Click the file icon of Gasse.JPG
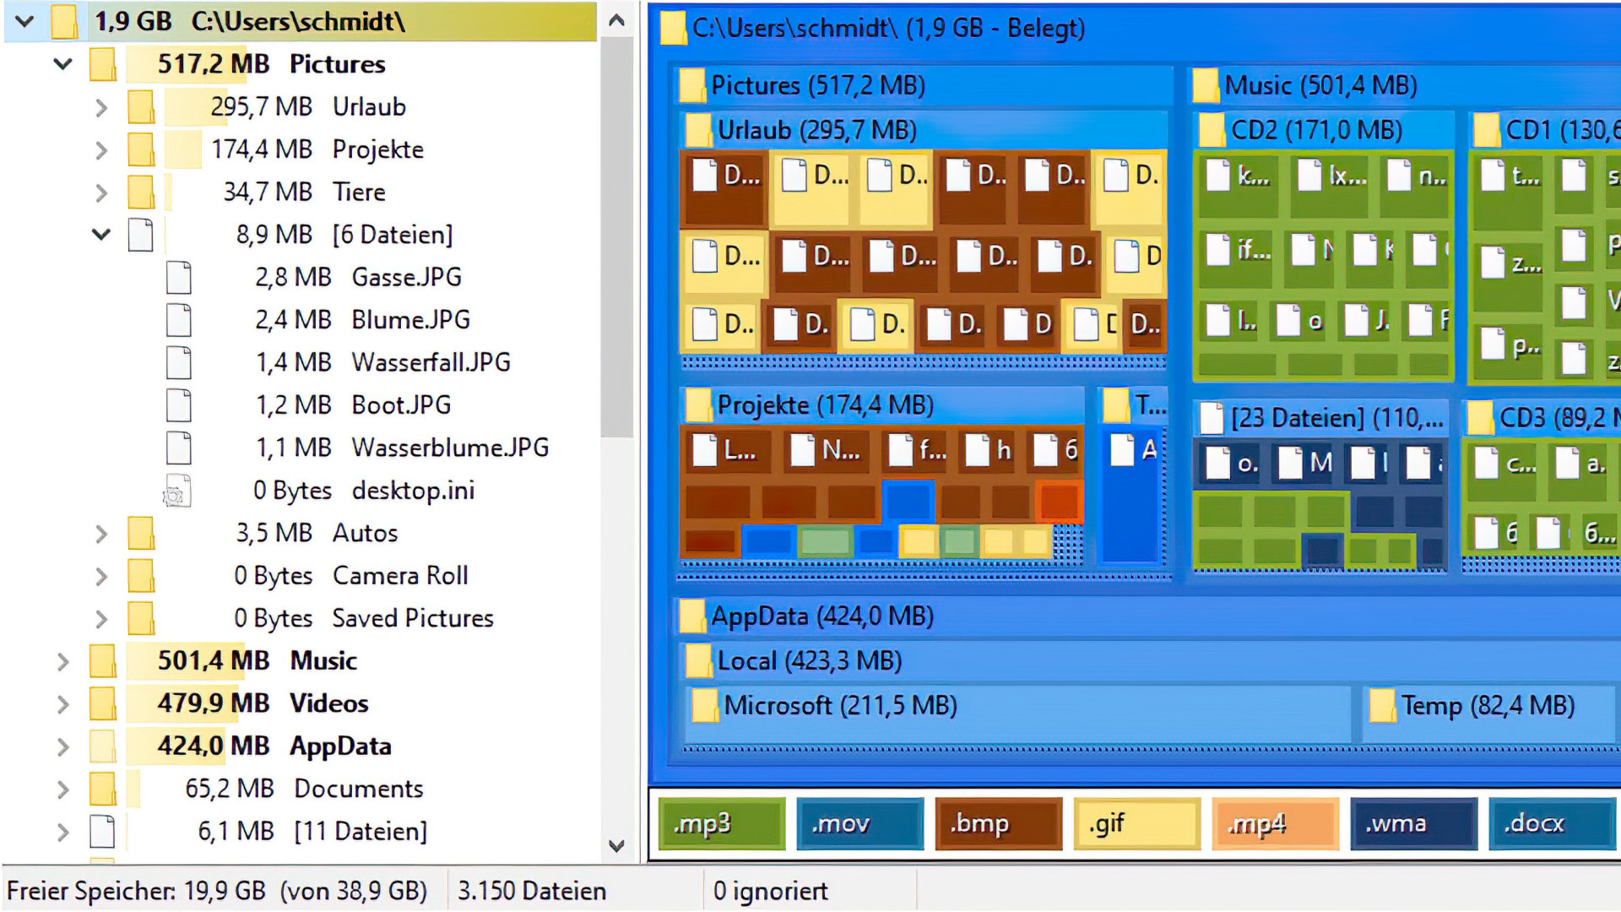The width and height of the screenshot is (1621, 912). pos(179,277)
